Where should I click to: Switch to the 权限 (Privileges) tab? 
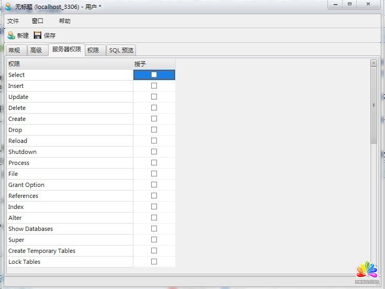coord(93,50)
